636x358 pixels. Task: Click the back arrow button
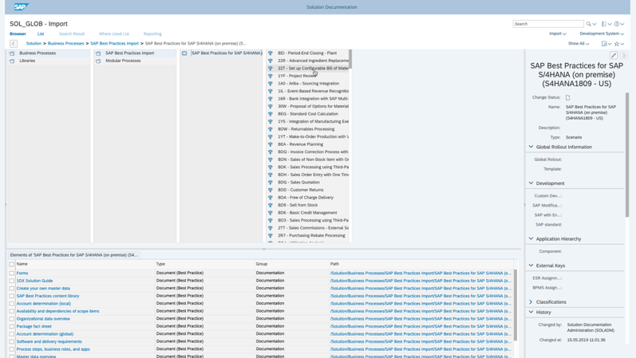(x=14, y=43)
